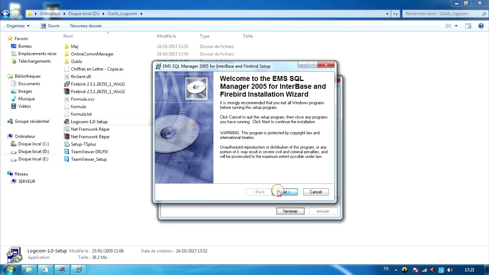Click Ouvrir in the Explorer toolbar
The width and height of the screenshot is (489, 275).
click(x=50, y=26)
